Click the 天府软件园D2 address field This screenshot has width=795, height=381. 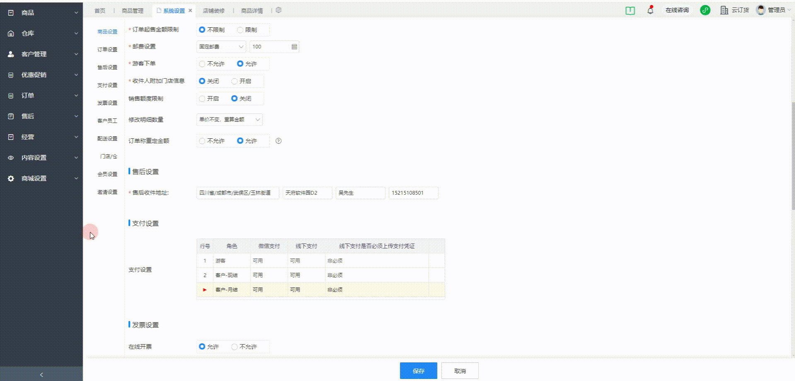click(308, 193)
